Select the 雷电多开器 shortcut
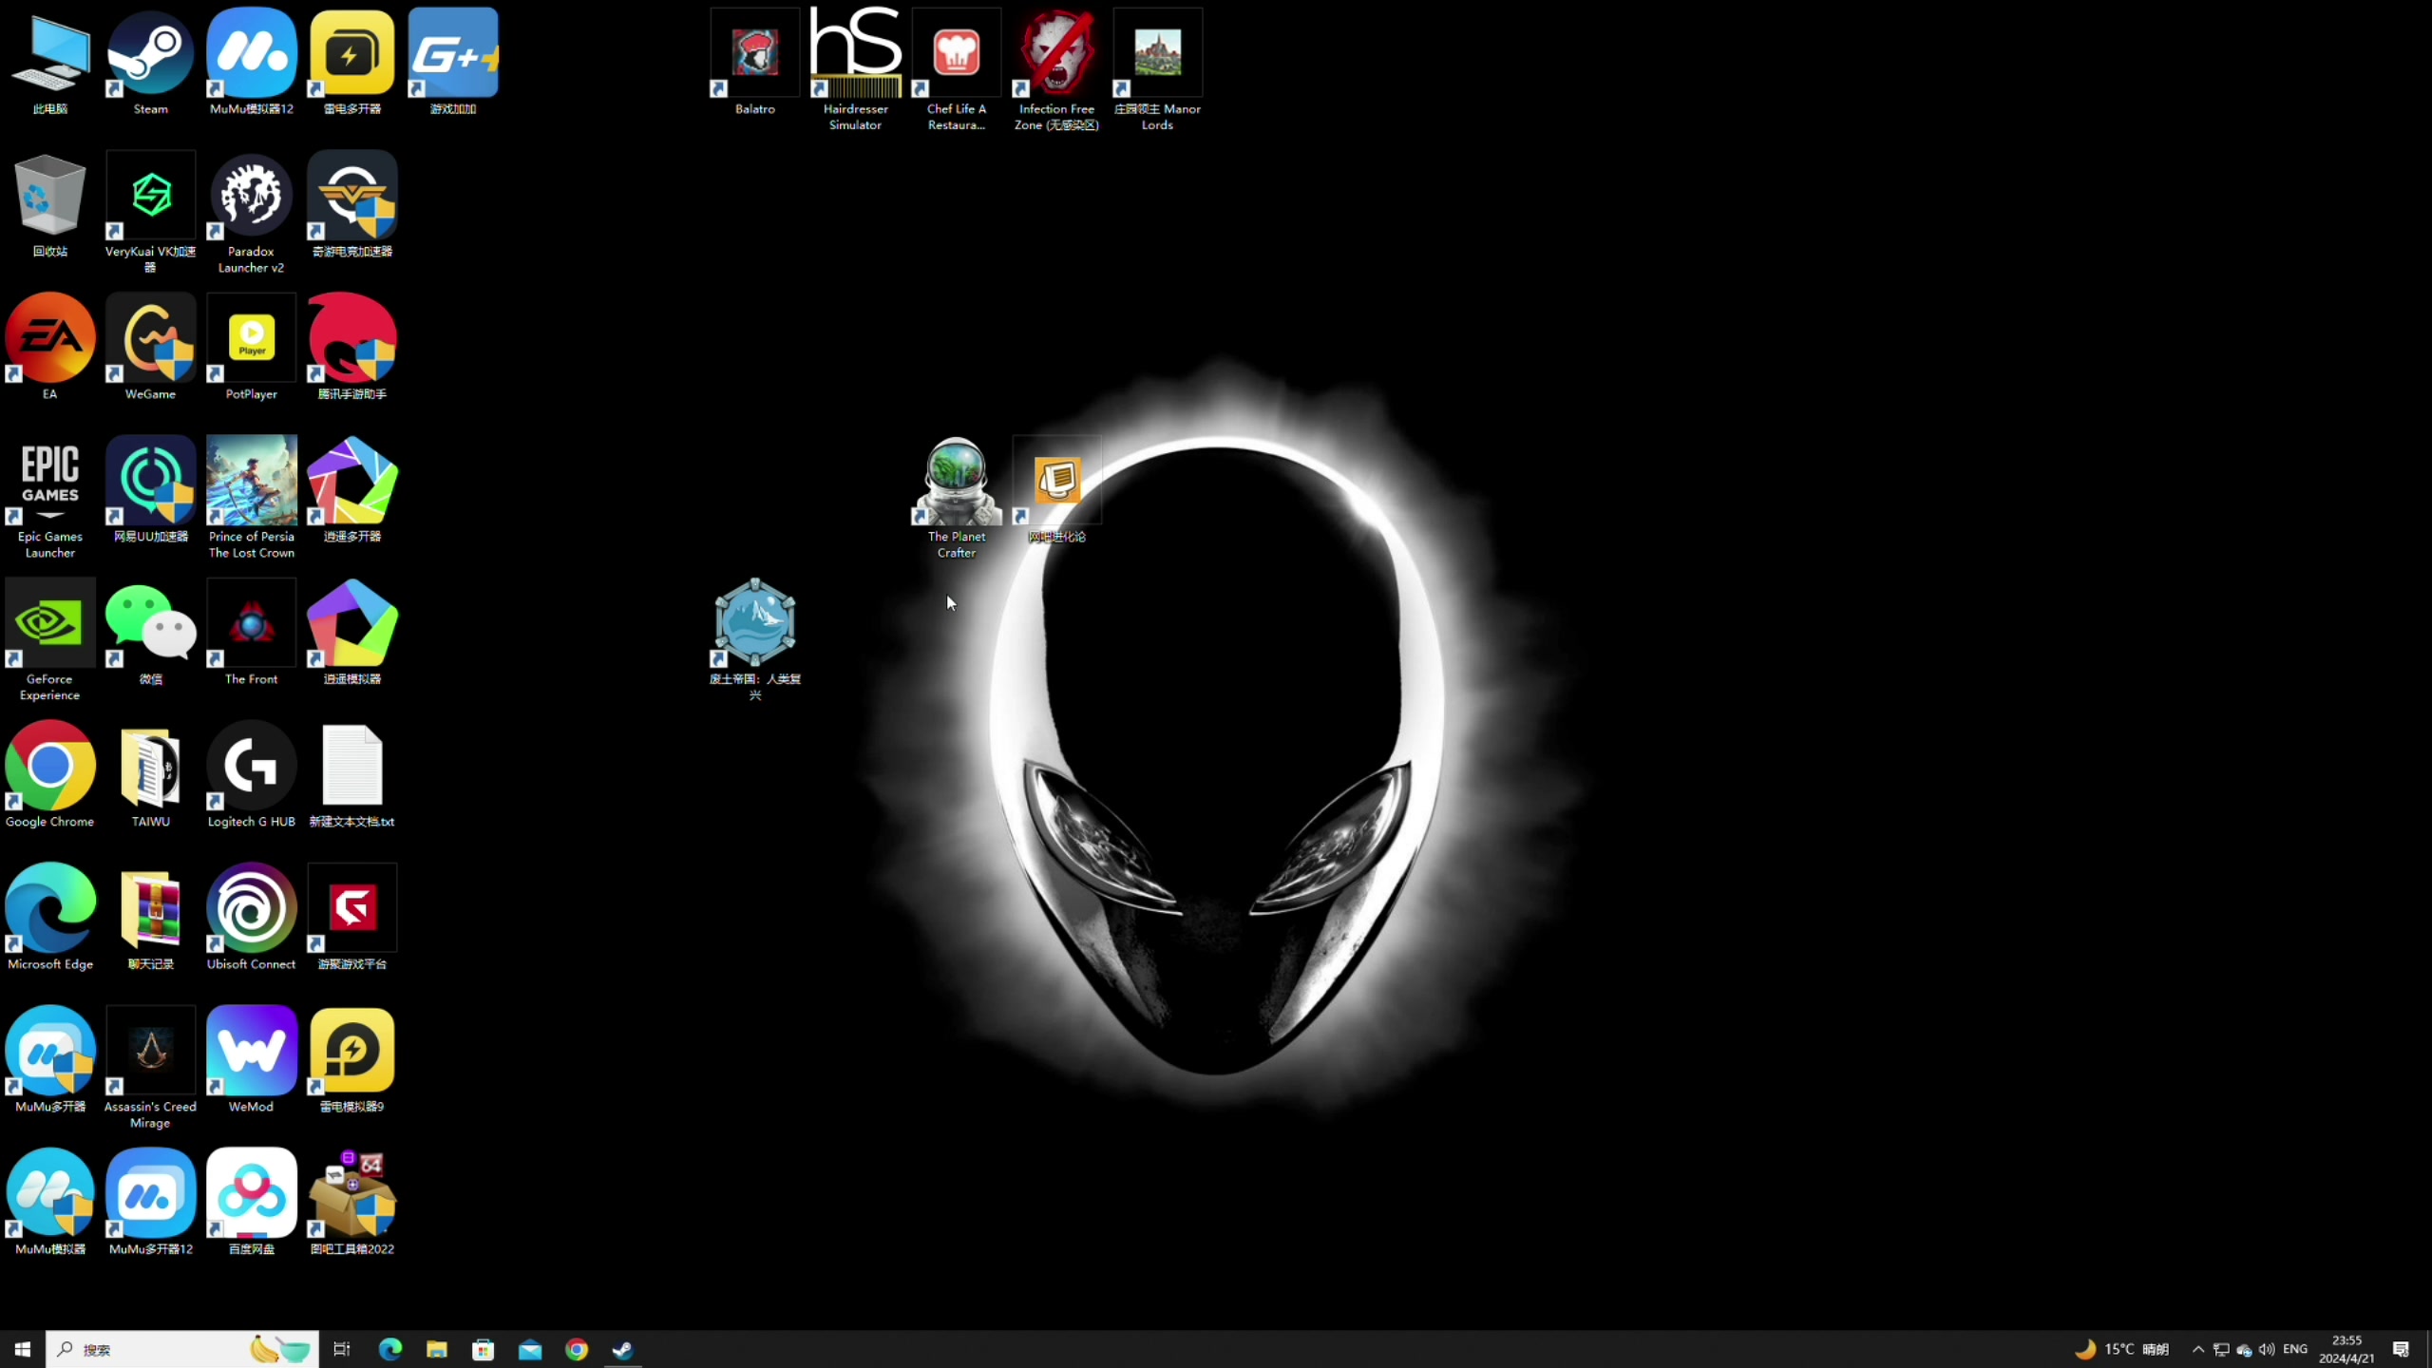Image resolution: width=2432 pixels, height=1368 pixels. [351, 62]
